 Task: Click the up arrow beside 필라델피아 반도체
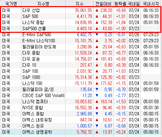pyautogui.click(x=97, y=47)
